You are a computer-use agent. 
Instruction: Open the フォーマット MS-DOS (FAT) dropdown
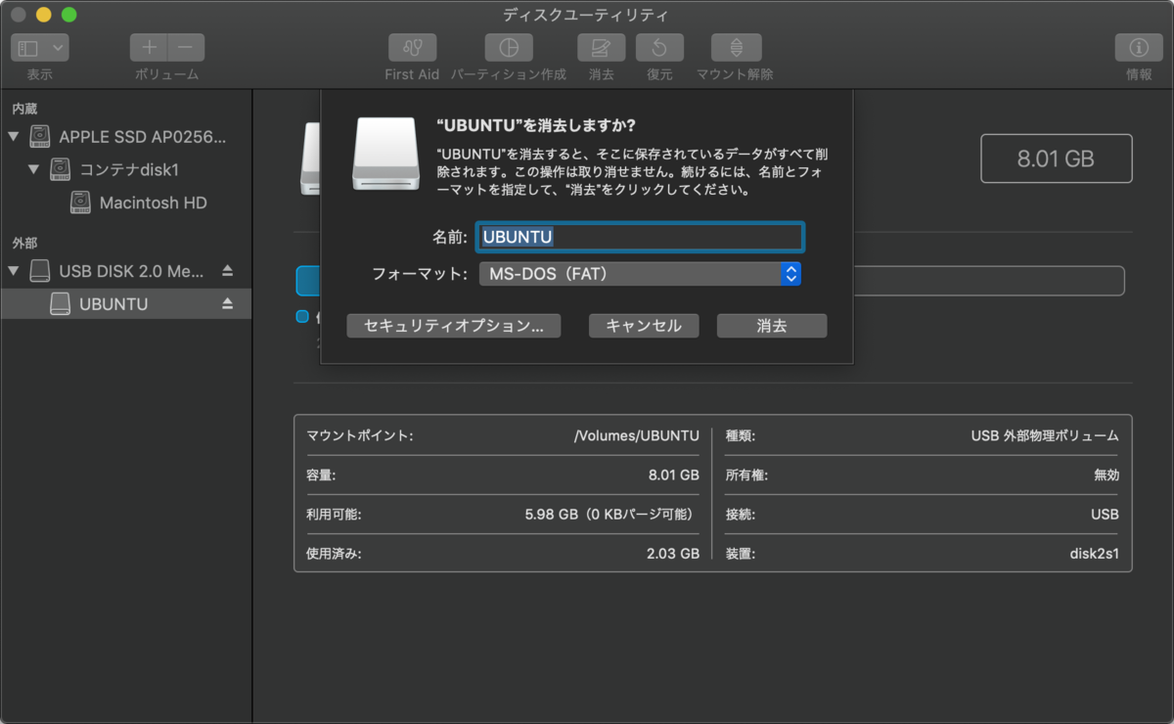tap(640, 274)
